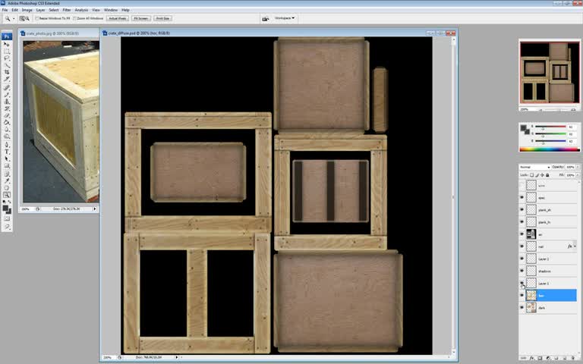Open crate_photo status bar info arrow
The height and width of the screenshot is (364, 583).
pos(94,209)
